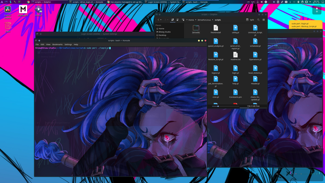Click Home in Dolphin breadcrumb
The width and height of the screenshot is (325, 183).
191,20
